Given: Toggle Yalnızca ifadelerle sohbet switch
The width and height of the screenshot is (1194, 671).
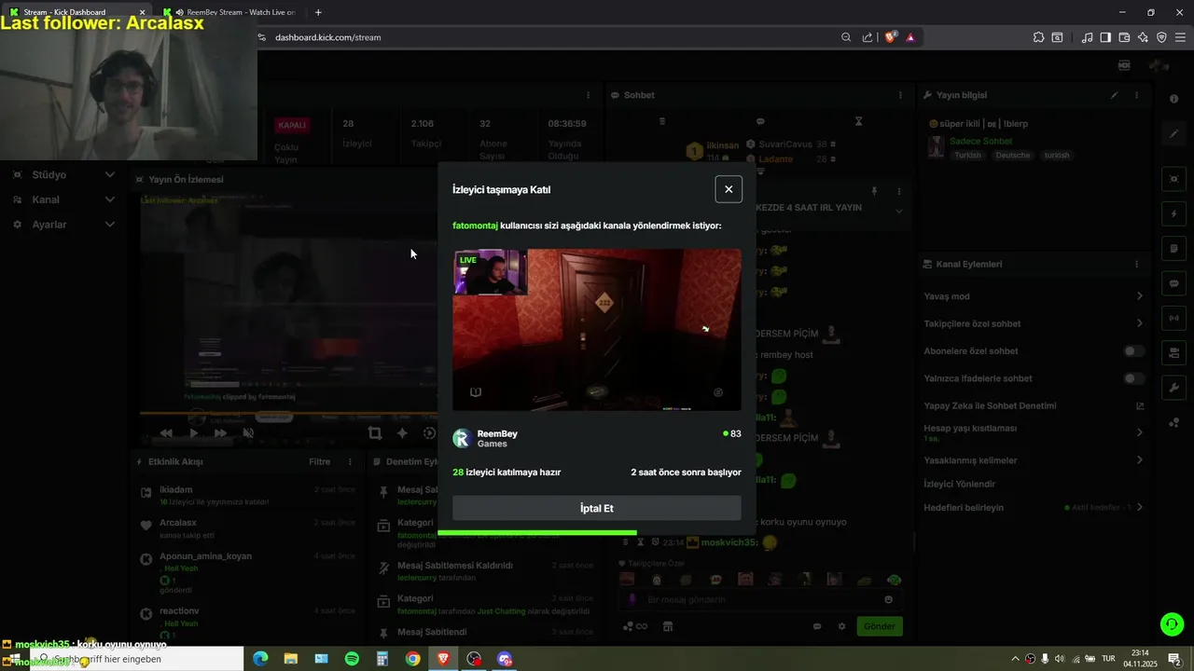Looking at the screenshot, I should tap(1133, 378).
